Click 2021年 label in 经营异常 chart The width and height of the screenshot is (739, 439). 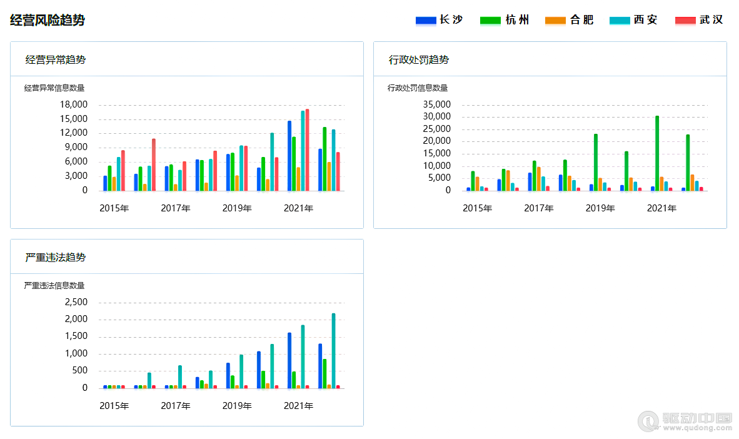298,208
